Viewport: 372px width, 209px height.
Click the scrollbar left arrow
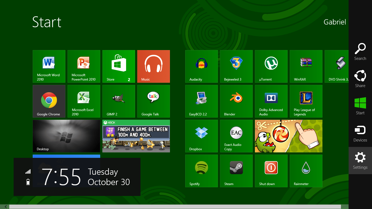[6, 207]
